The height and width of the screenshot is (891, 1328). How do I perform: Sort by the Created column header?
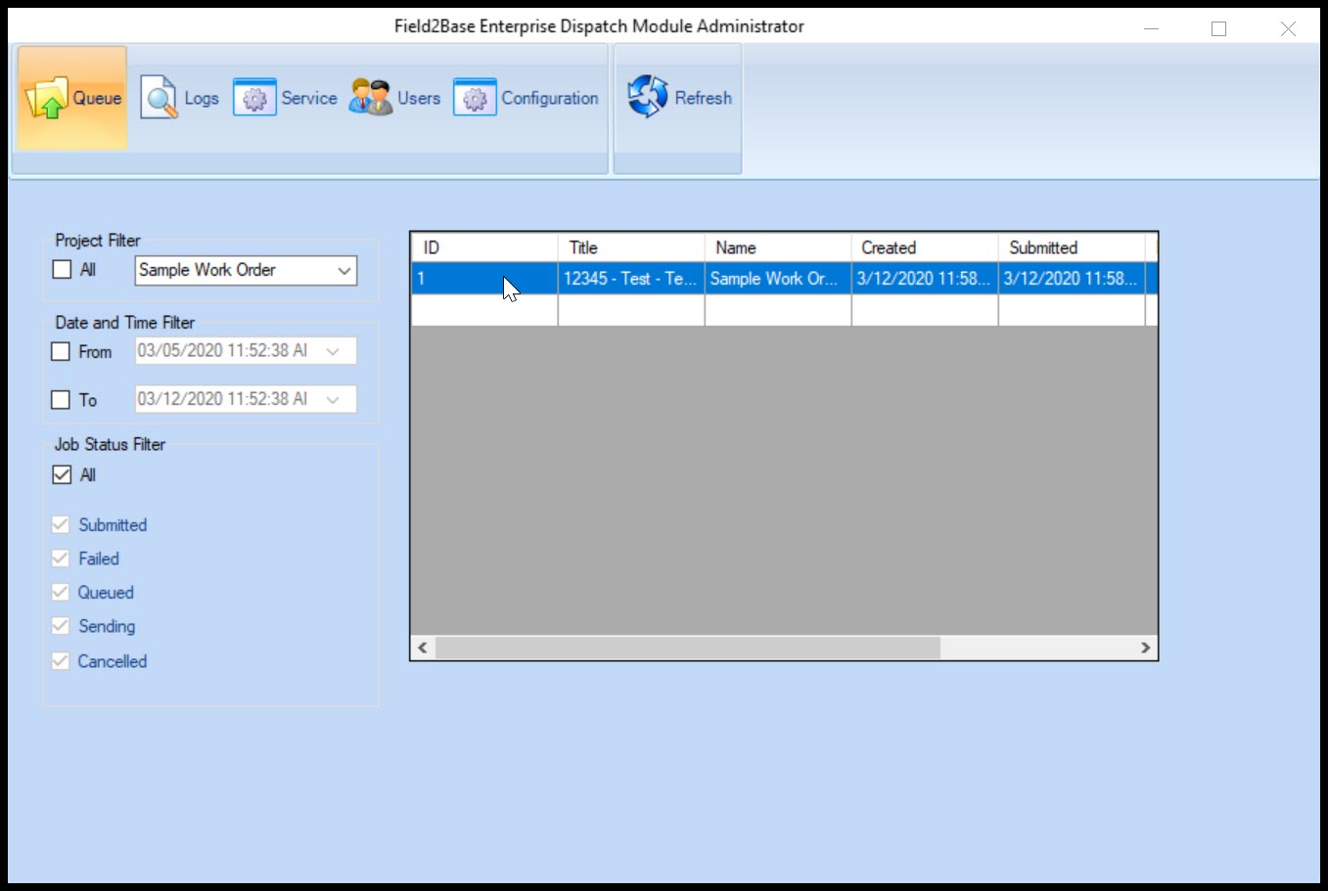point(925,247)
